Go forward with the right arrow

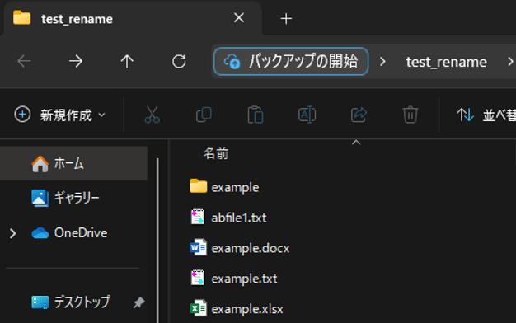click(x=76, y=61)
